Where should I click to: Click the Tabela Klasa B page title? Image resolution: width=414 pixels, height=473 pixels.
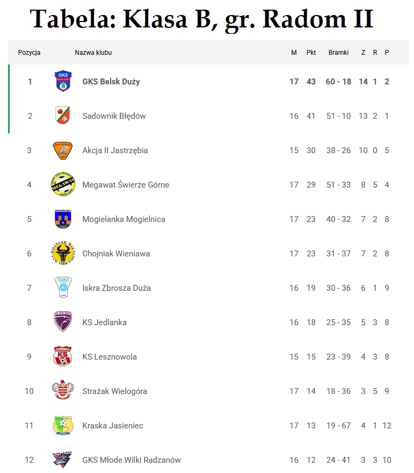tap(201, 19)
